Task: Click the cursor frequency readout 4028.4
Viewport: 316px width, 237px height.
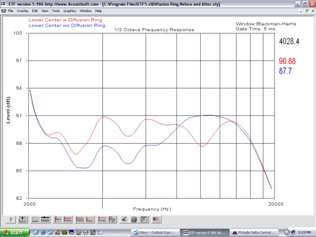Action: [x=289, y=41]
